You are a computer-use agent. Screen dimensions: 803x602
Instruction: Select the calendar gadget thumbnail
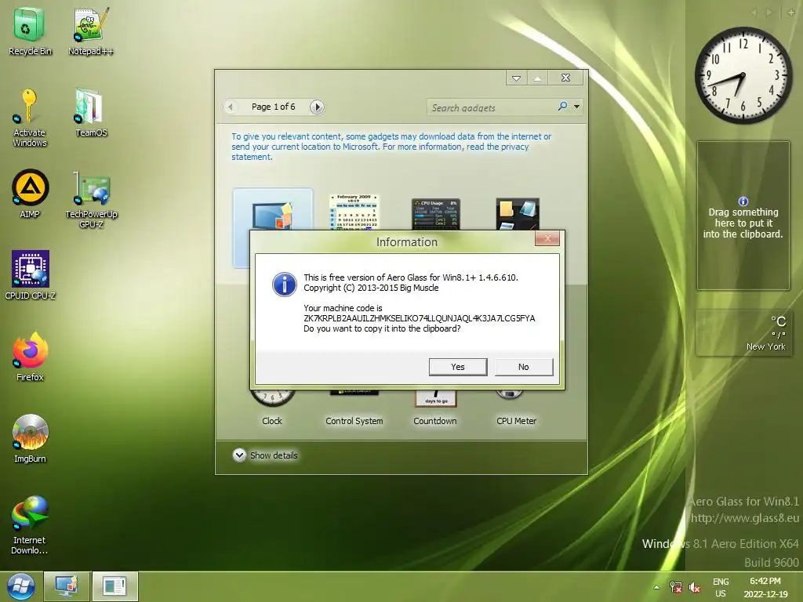tap(354, 212)
